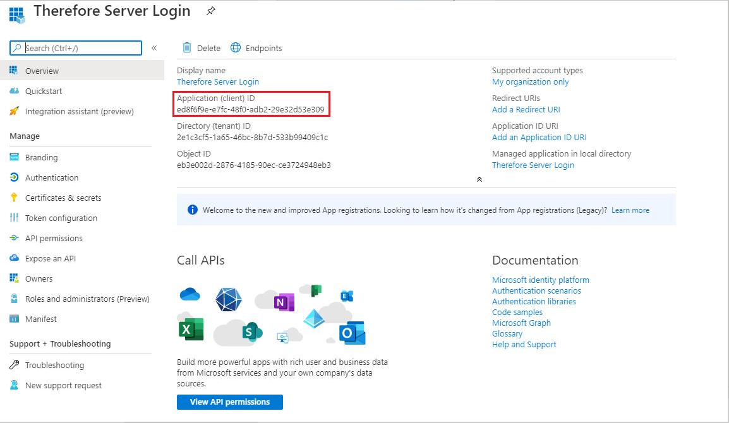
Task: Open Help and Support link
Action: pyautogui.click(x=524, y=345)
